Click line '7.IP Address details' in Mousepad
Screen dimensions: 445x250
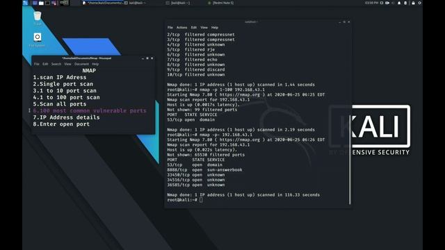(x=67, y=117)
